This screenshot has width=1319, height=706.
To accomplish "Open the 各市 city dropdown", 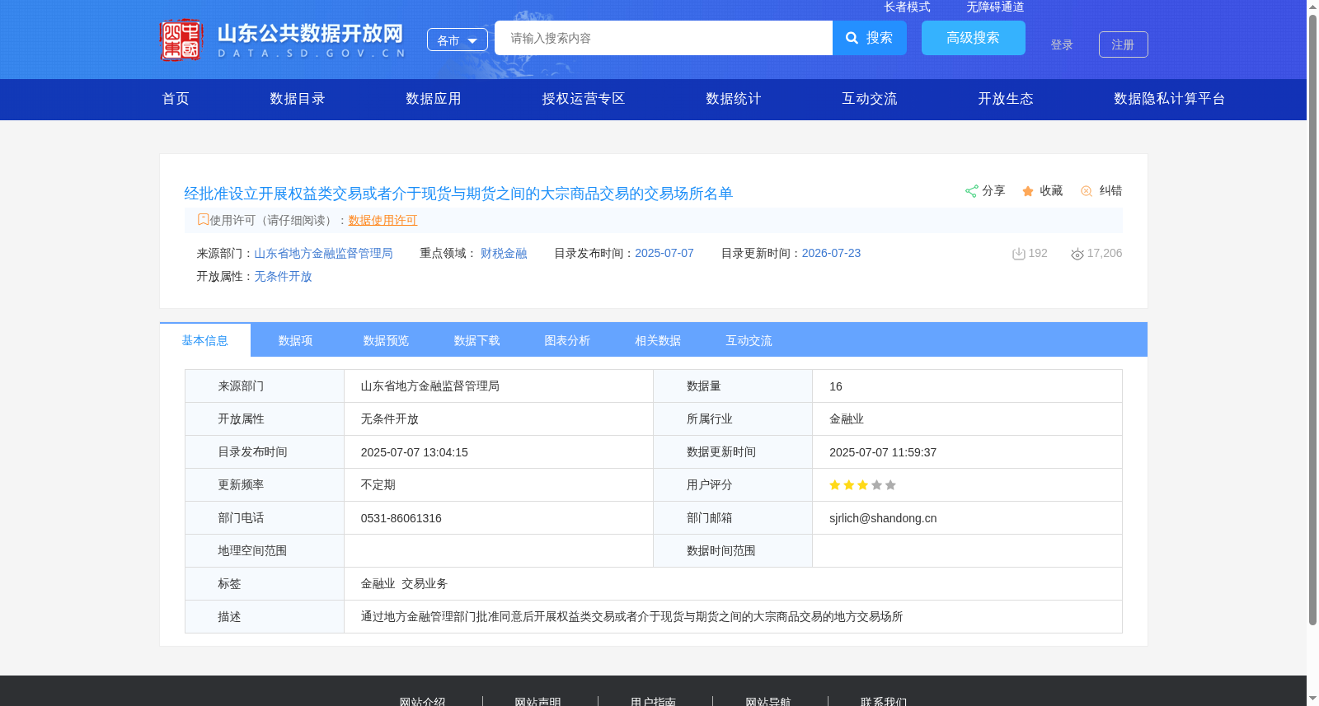I will click(458, 40).
